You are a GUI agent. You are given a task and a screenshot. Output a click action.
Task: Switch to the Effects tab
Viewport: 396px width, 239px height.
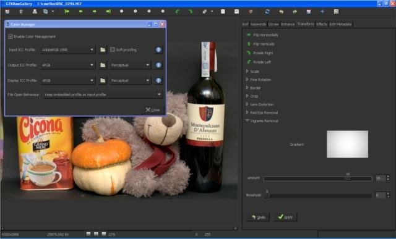point(322,24)
